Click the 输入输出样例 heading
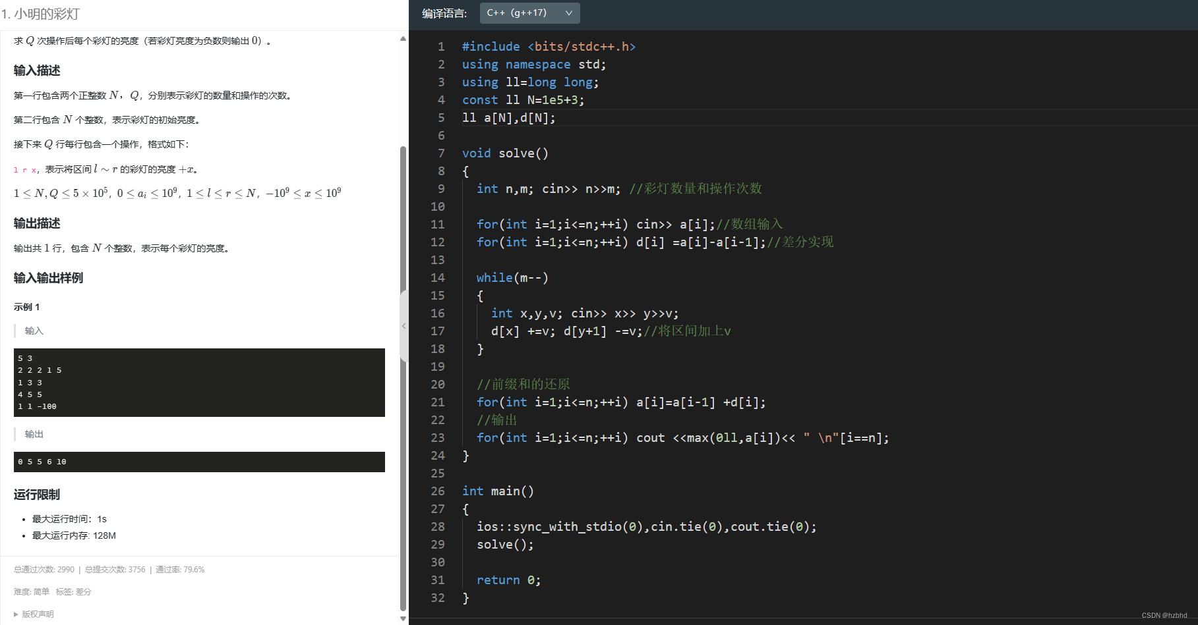 click(48, 278)
